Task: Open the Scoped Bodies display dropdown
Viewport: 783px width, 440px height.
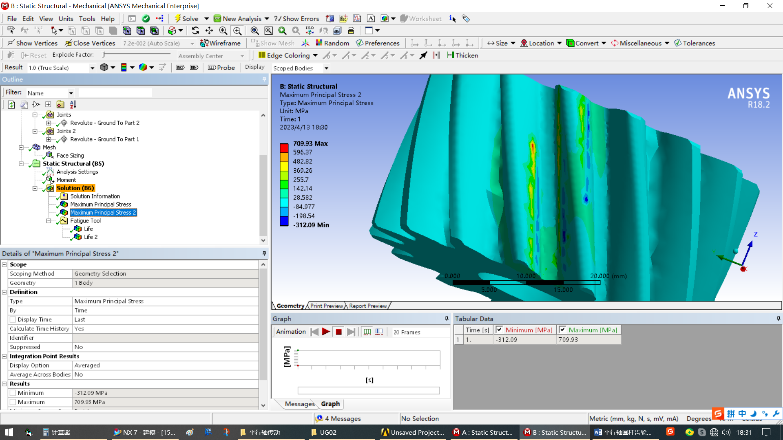Action: [x=326, y=68]
